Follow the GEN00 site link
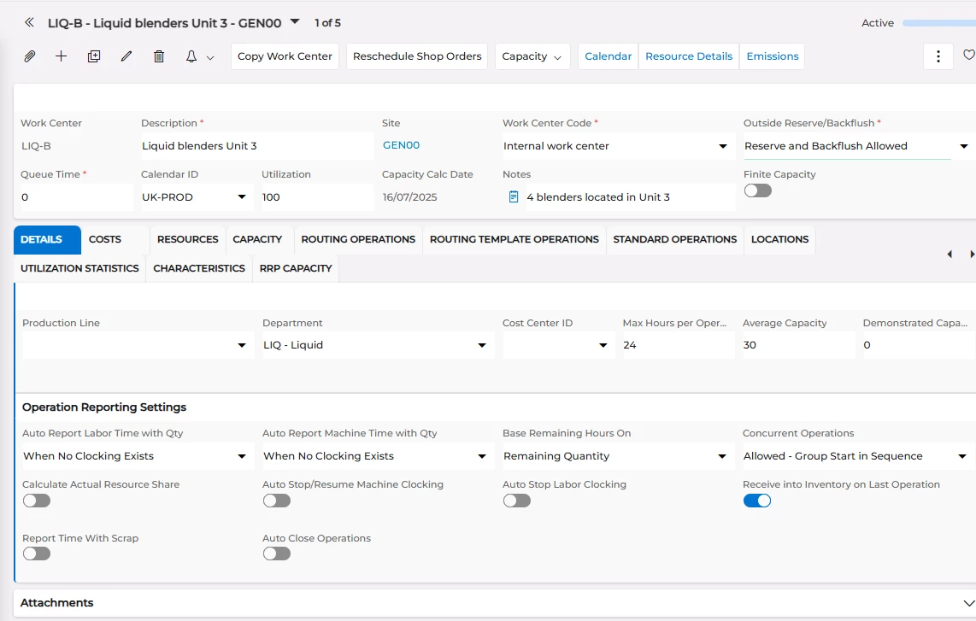976x621 pixels. (401, 145)
